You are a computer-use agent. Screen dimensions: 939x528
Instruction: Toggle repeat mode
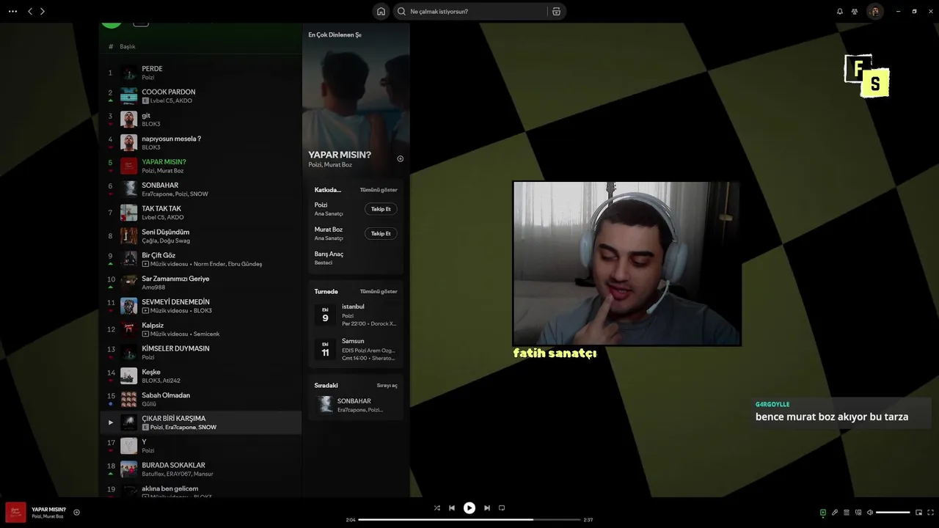point(502,507)
